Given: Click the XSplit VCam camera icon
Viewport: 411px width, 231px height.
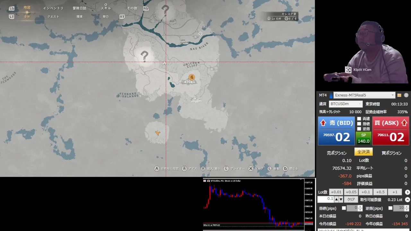Looking at the screenshot, I should tap(348, 70).
